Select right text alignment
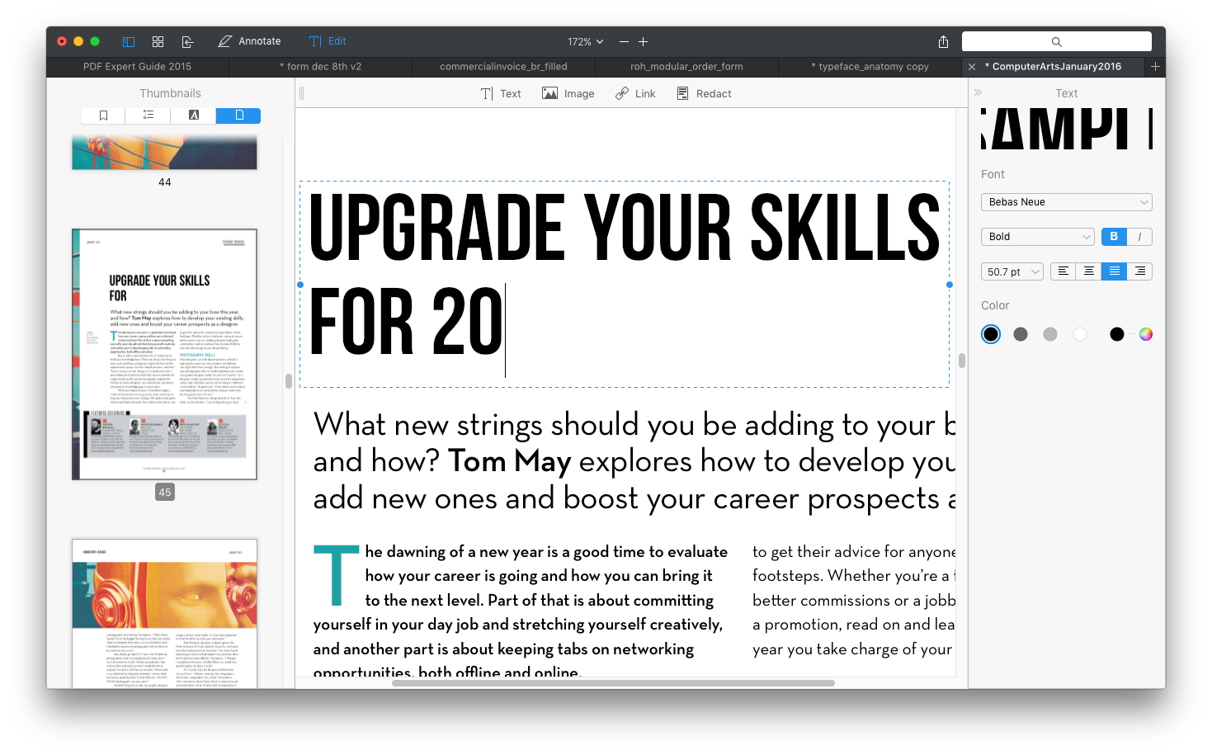The height and width of the screenshot is (755, 1212). [x=1139, y=271]
